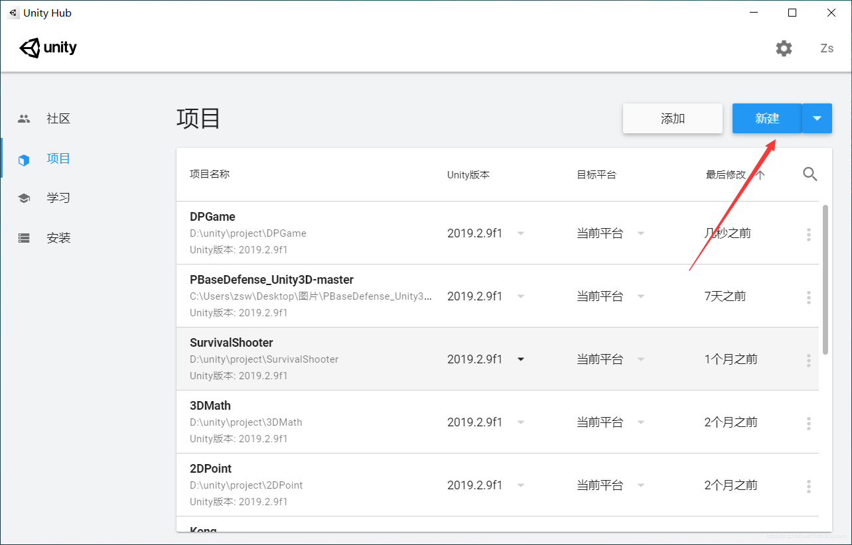Image resolution: width=852 pixels, height=545 pixels.
Task: Open settings with the gear icon
Action: (784, 48)
